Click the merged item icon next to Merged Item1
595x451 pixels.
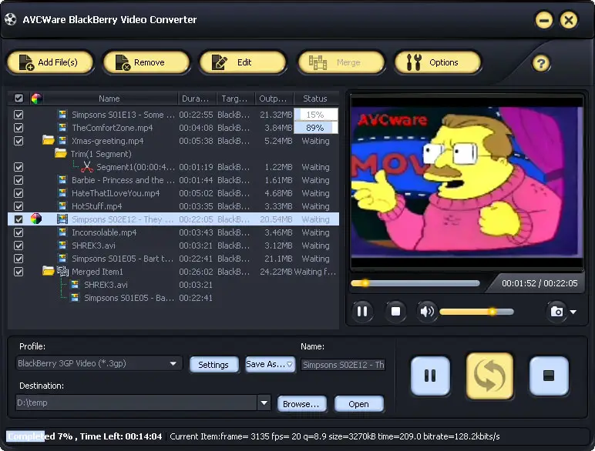[62, 271]
